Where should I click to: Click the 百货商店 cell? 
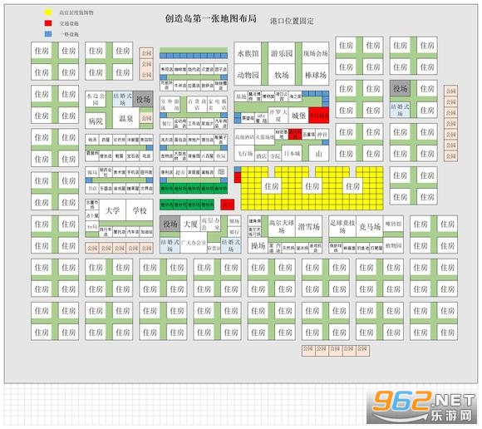coord(197,105)
